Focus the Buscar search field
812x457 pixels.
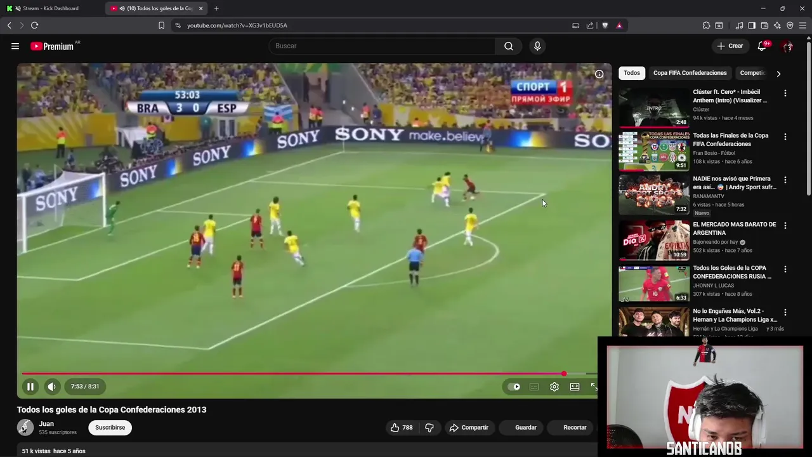pos(382,46)
